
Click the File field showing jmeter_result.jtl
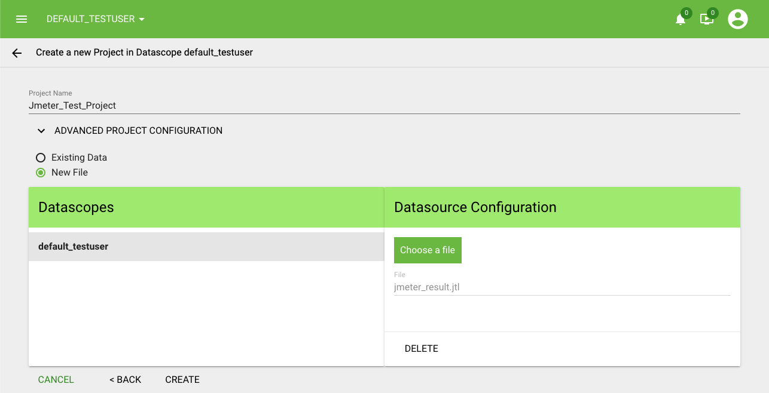[562, 287]
